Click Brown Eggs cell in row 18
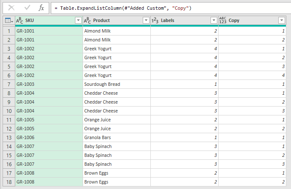 tap(116, 182)
